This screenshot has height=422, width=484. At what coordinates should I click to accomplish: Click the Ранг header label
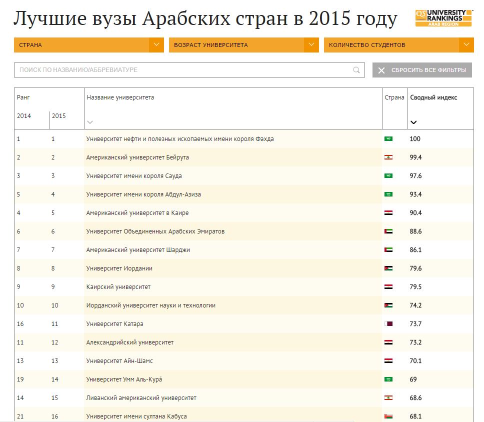click(23, 97)
